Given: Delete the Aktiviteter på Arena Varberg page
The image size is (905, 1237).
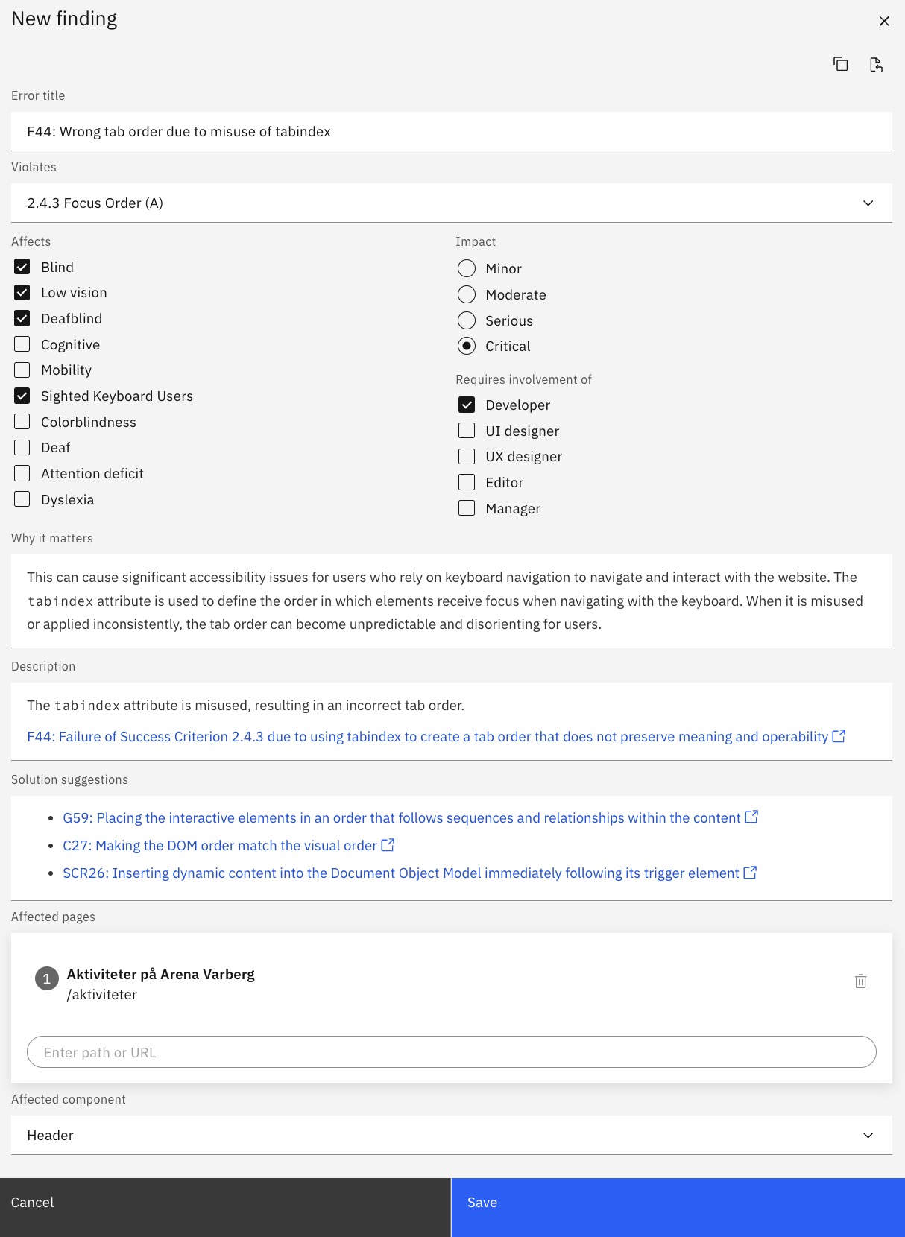Looking at the screenshot, I should (860, 981).
